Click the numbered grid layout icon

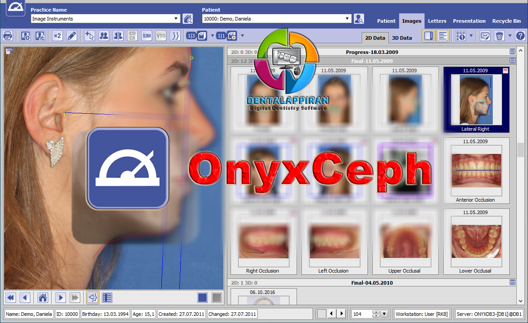tap(460, 36)
